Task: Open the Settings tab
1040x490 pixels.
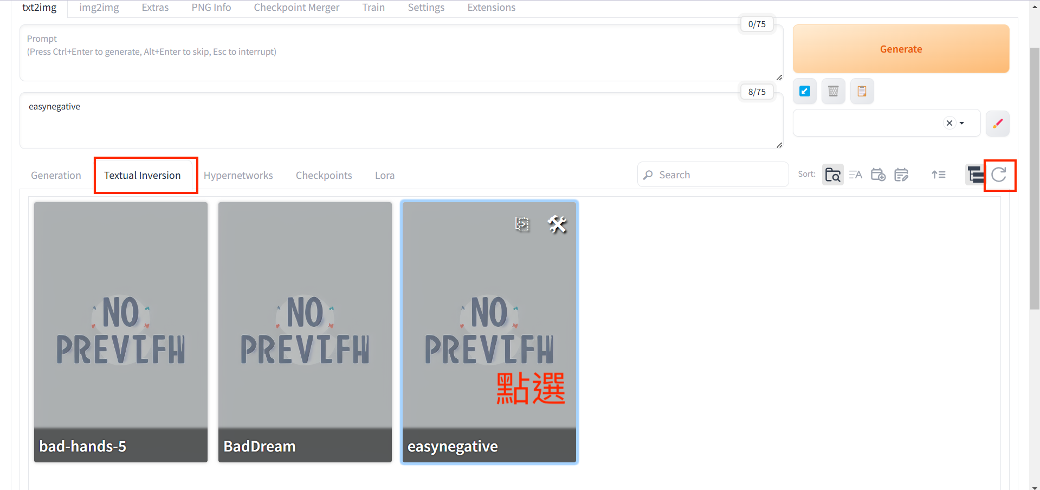Action: pyautogui.click(x=426, y=8)
